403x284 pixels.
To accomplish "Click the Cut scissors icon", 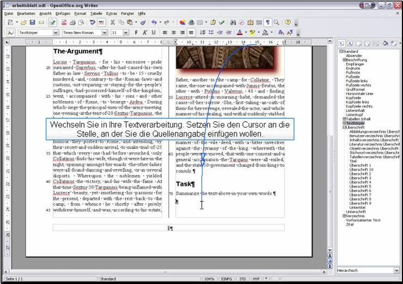I will pyautogui.click(x=113, y=22).
